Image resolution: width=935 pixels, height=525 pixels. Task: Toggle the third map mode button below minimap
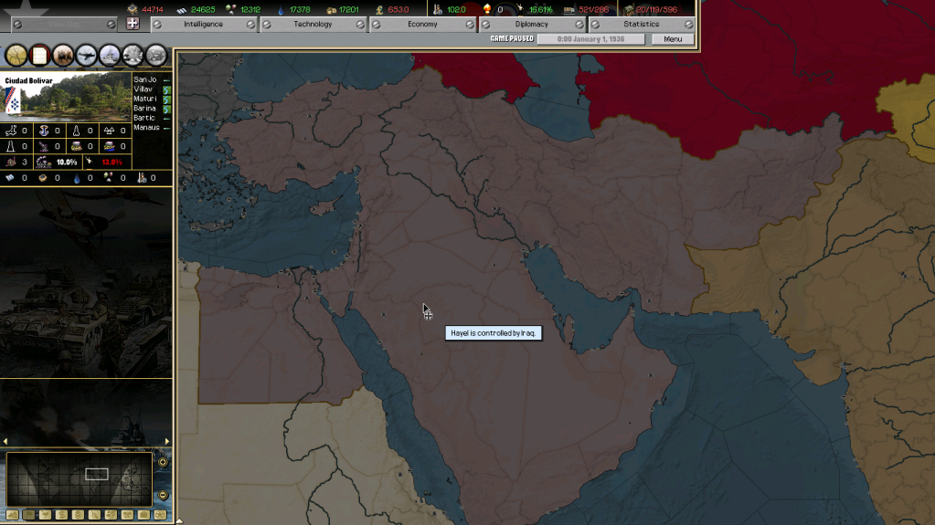click(x=46, y=515)
